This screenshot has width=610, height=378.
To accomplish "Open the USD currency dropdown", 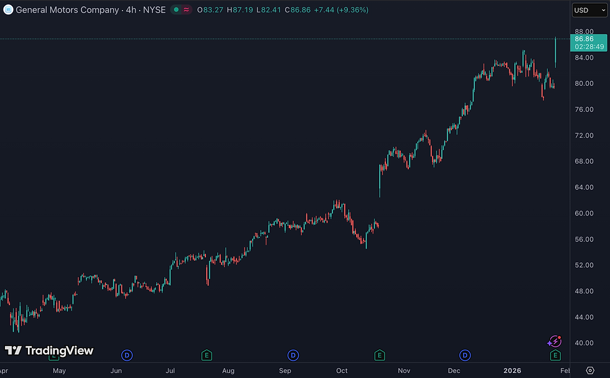I will (589, 10).
